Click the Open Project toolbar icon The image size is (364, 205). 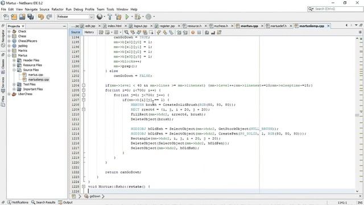click(x=22, y=17)
